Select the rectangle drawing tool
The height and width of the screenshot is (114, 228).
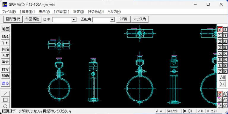(x=5, y=100)
